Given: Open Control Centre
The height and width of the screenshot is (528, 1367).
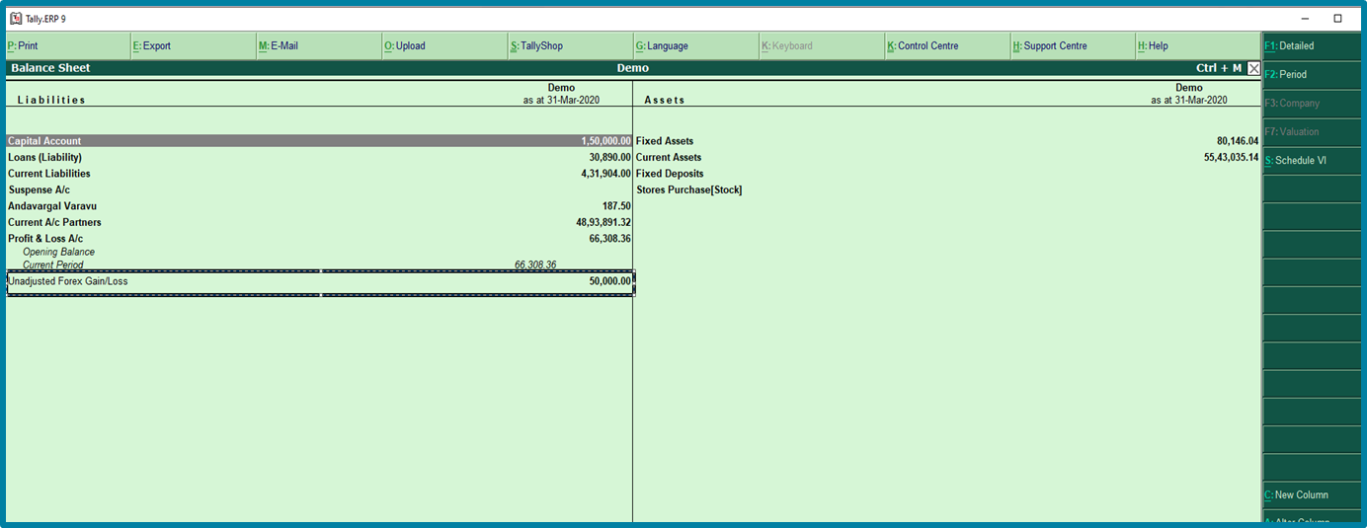Looking at the screenshot, I should pyautogui.click(x=946, y=45).
